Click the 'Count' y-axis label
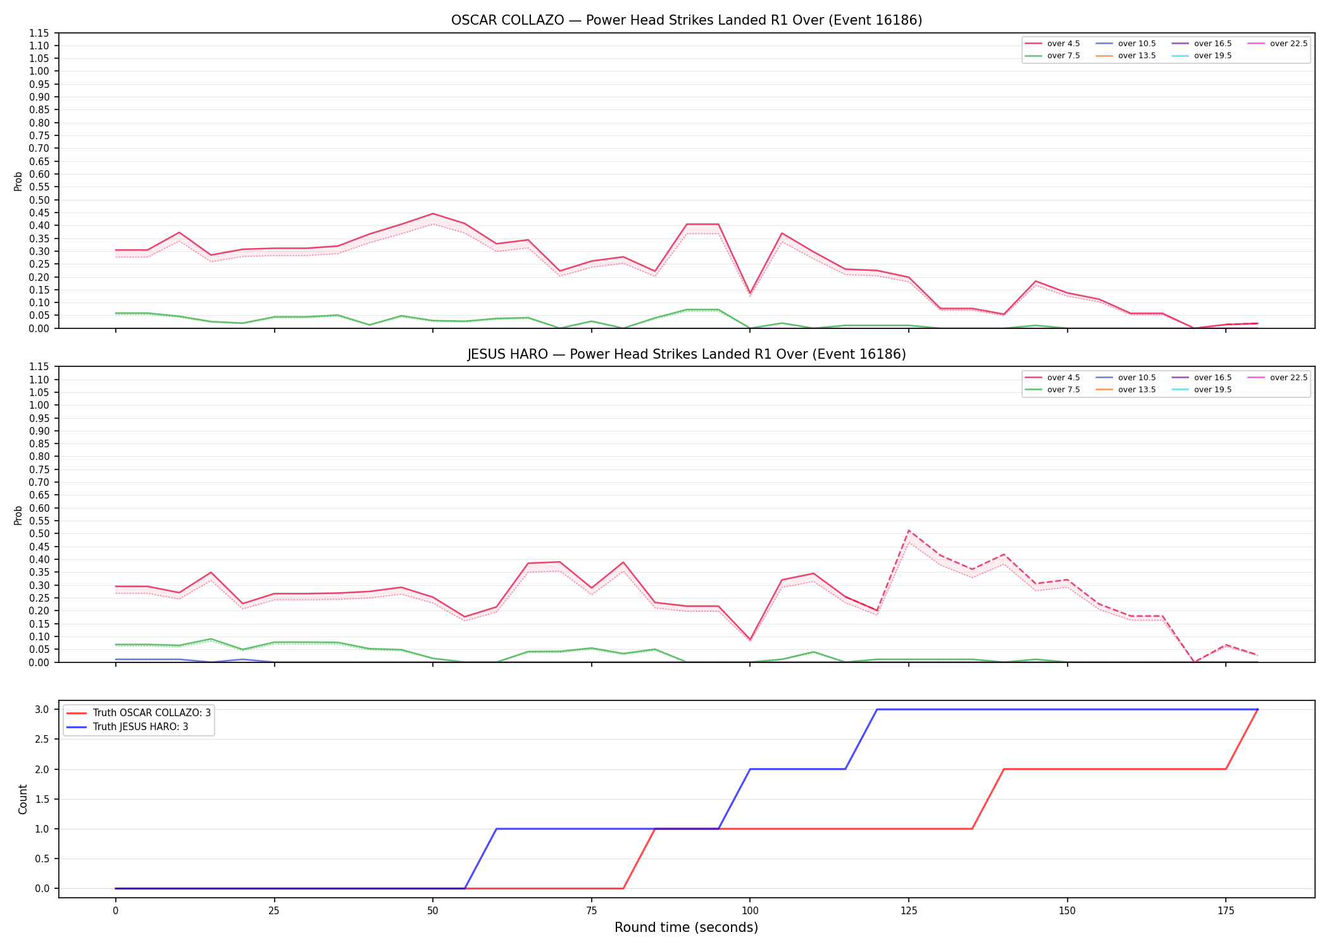This screenshot has width=1329, height=949. pyautogui.click(x=23, y=799)
